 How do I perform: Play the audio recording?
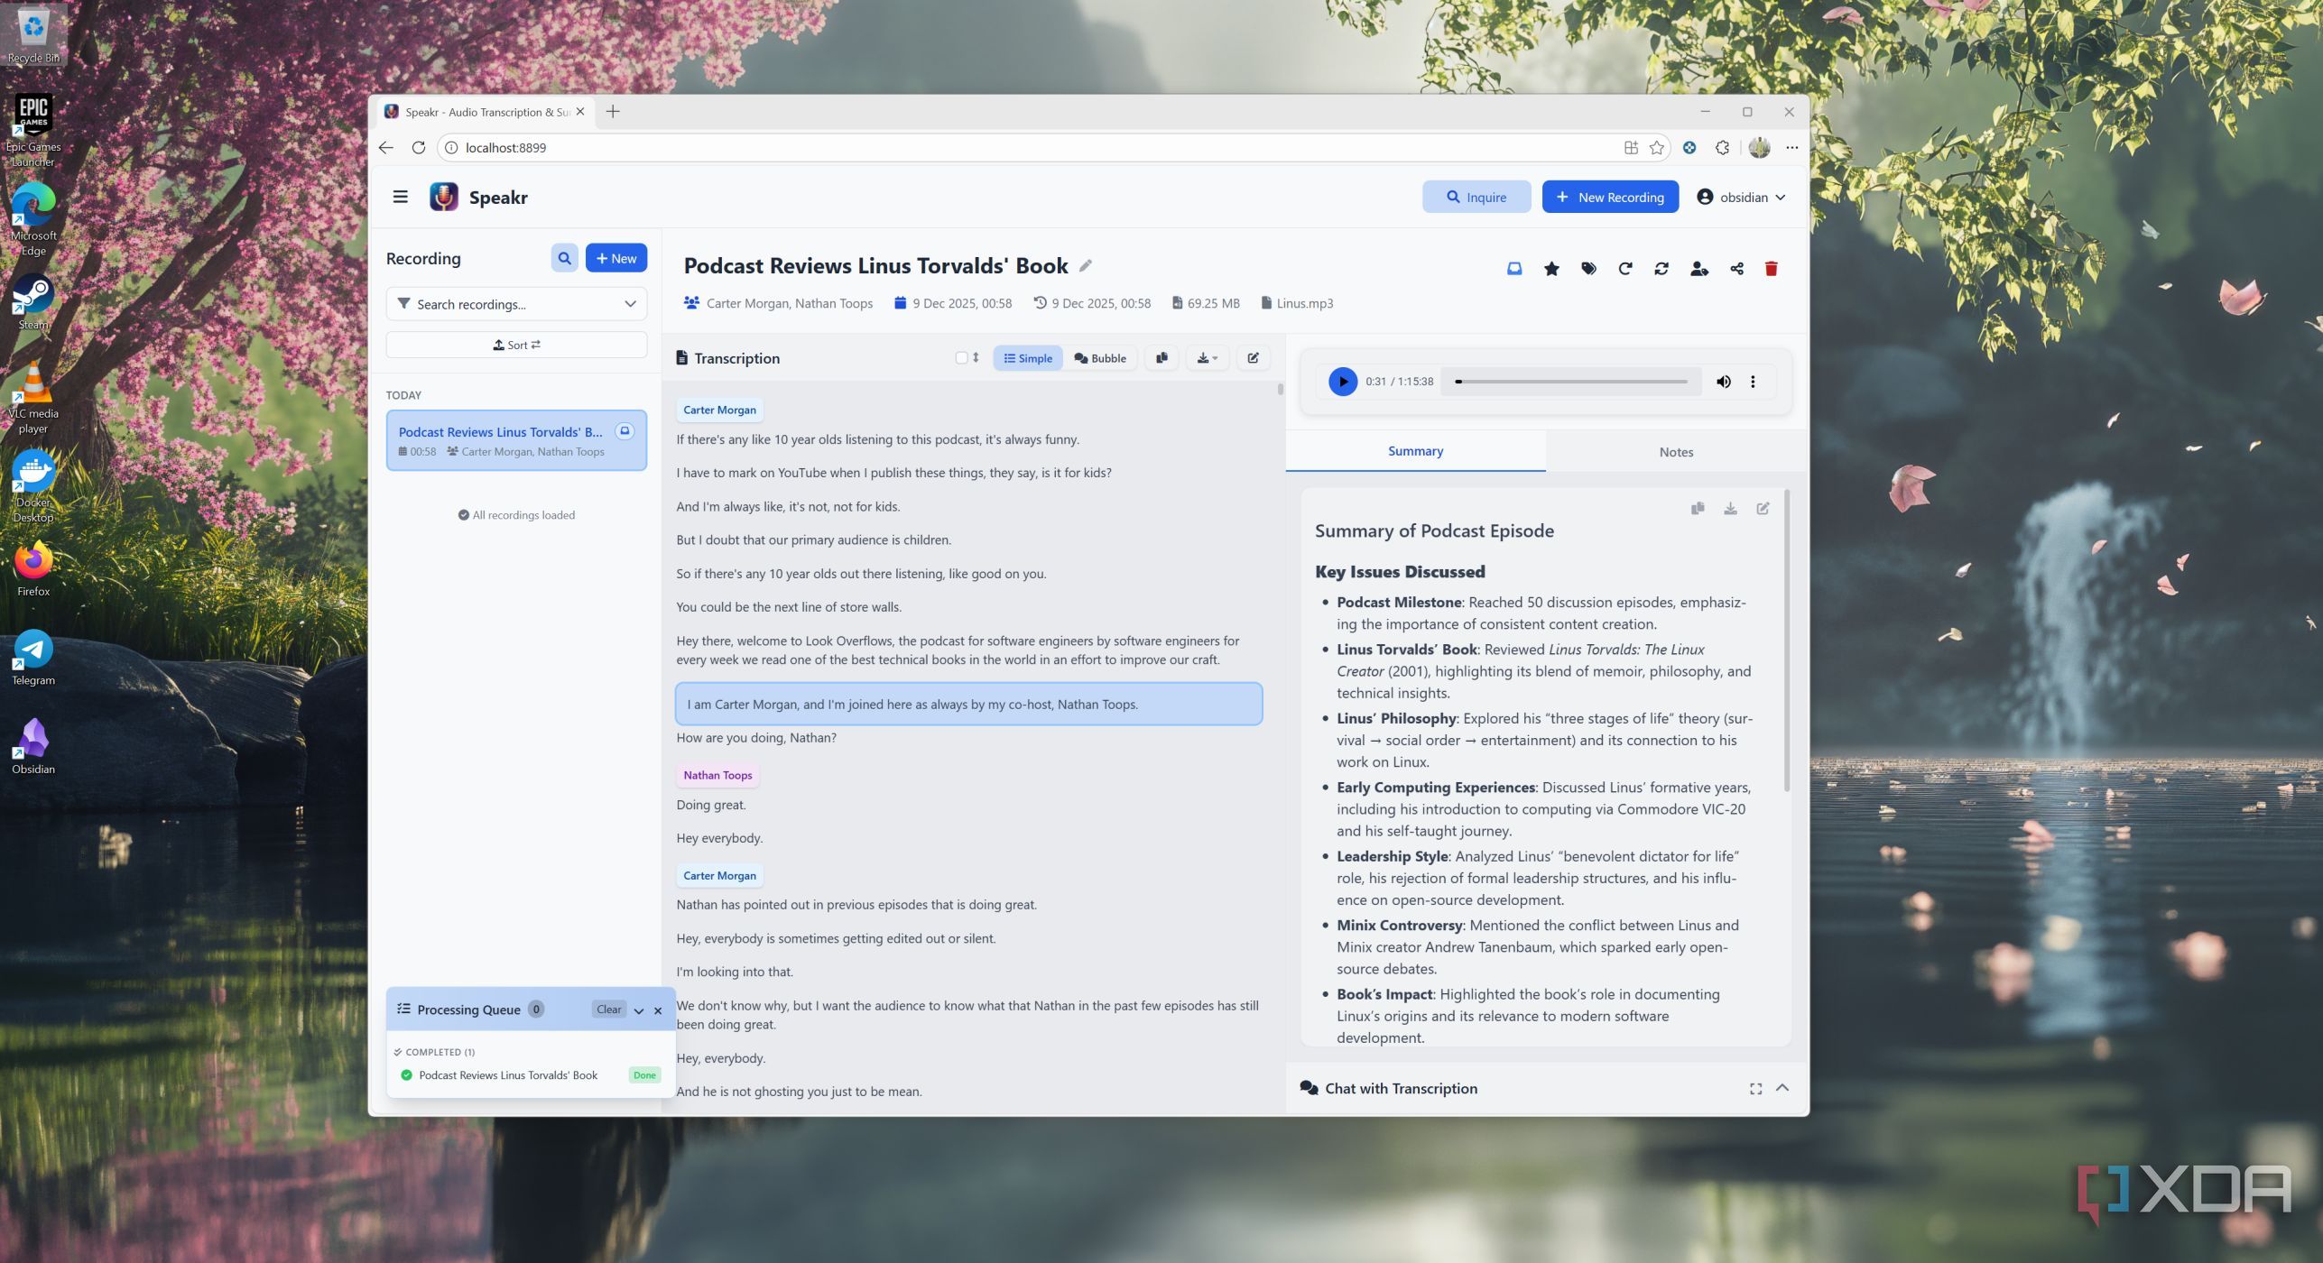point(1342,382)
